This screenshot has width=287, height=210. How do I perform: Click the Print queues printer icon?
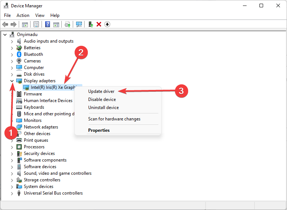pos(19,140)
